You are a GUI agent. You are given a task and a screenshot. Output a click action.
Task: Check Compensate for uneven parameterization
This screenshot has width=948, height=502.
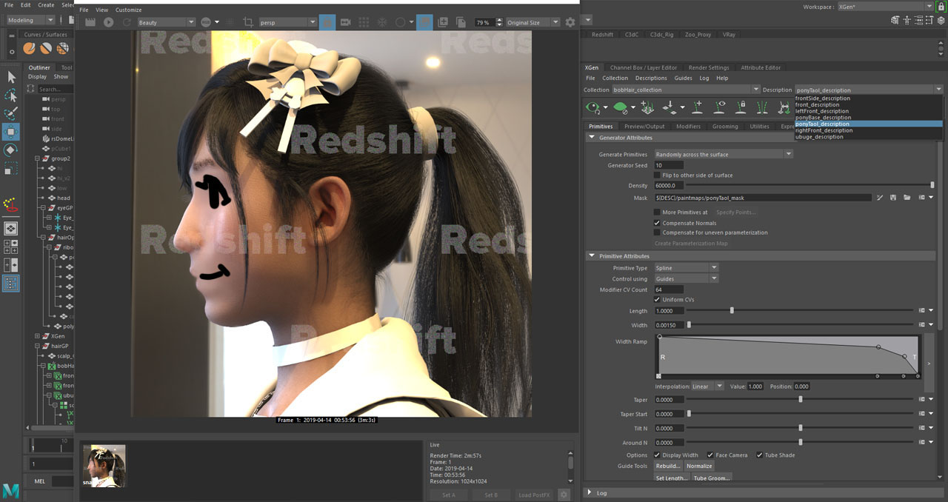tap(658, 232)
